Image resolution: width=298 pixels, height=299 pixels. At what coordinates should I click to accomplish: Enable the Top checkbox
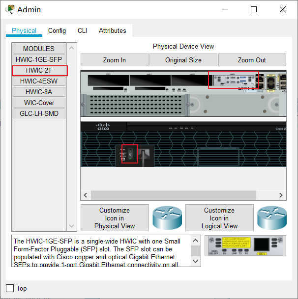coord(10,288)
